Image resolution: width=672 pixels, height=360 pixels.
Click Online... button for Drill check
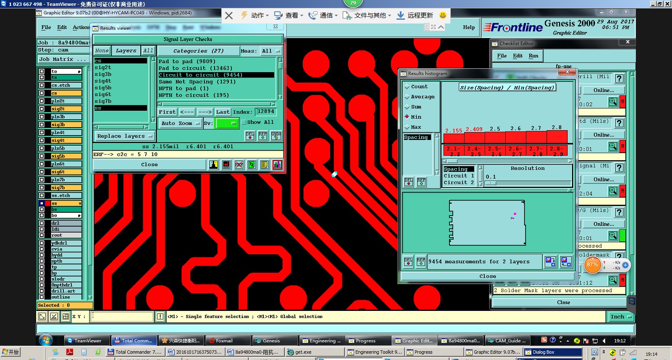[604, 90]
